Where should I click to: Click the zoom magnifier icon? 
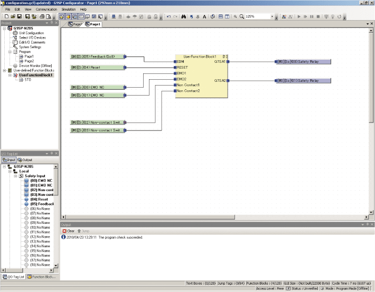click(x=241, y=17)
